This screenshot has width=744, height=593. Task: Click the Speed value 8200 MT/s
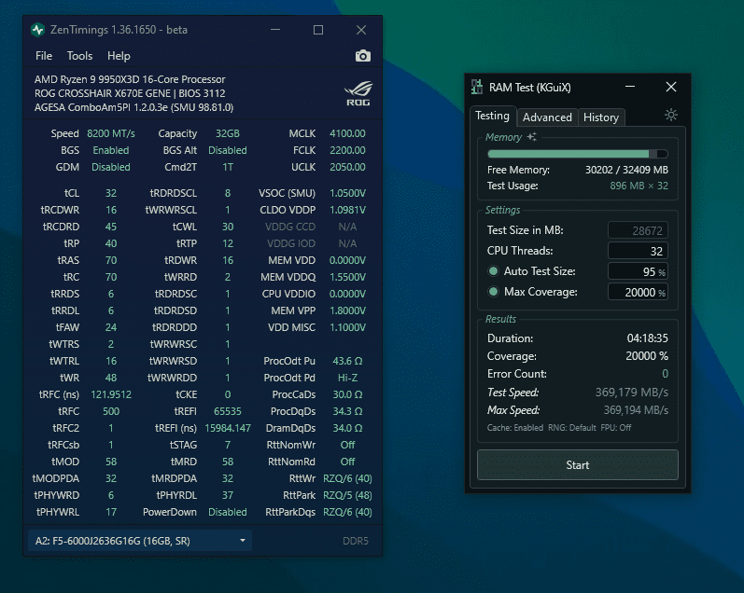pyautogui.click(x=111, y=133)
